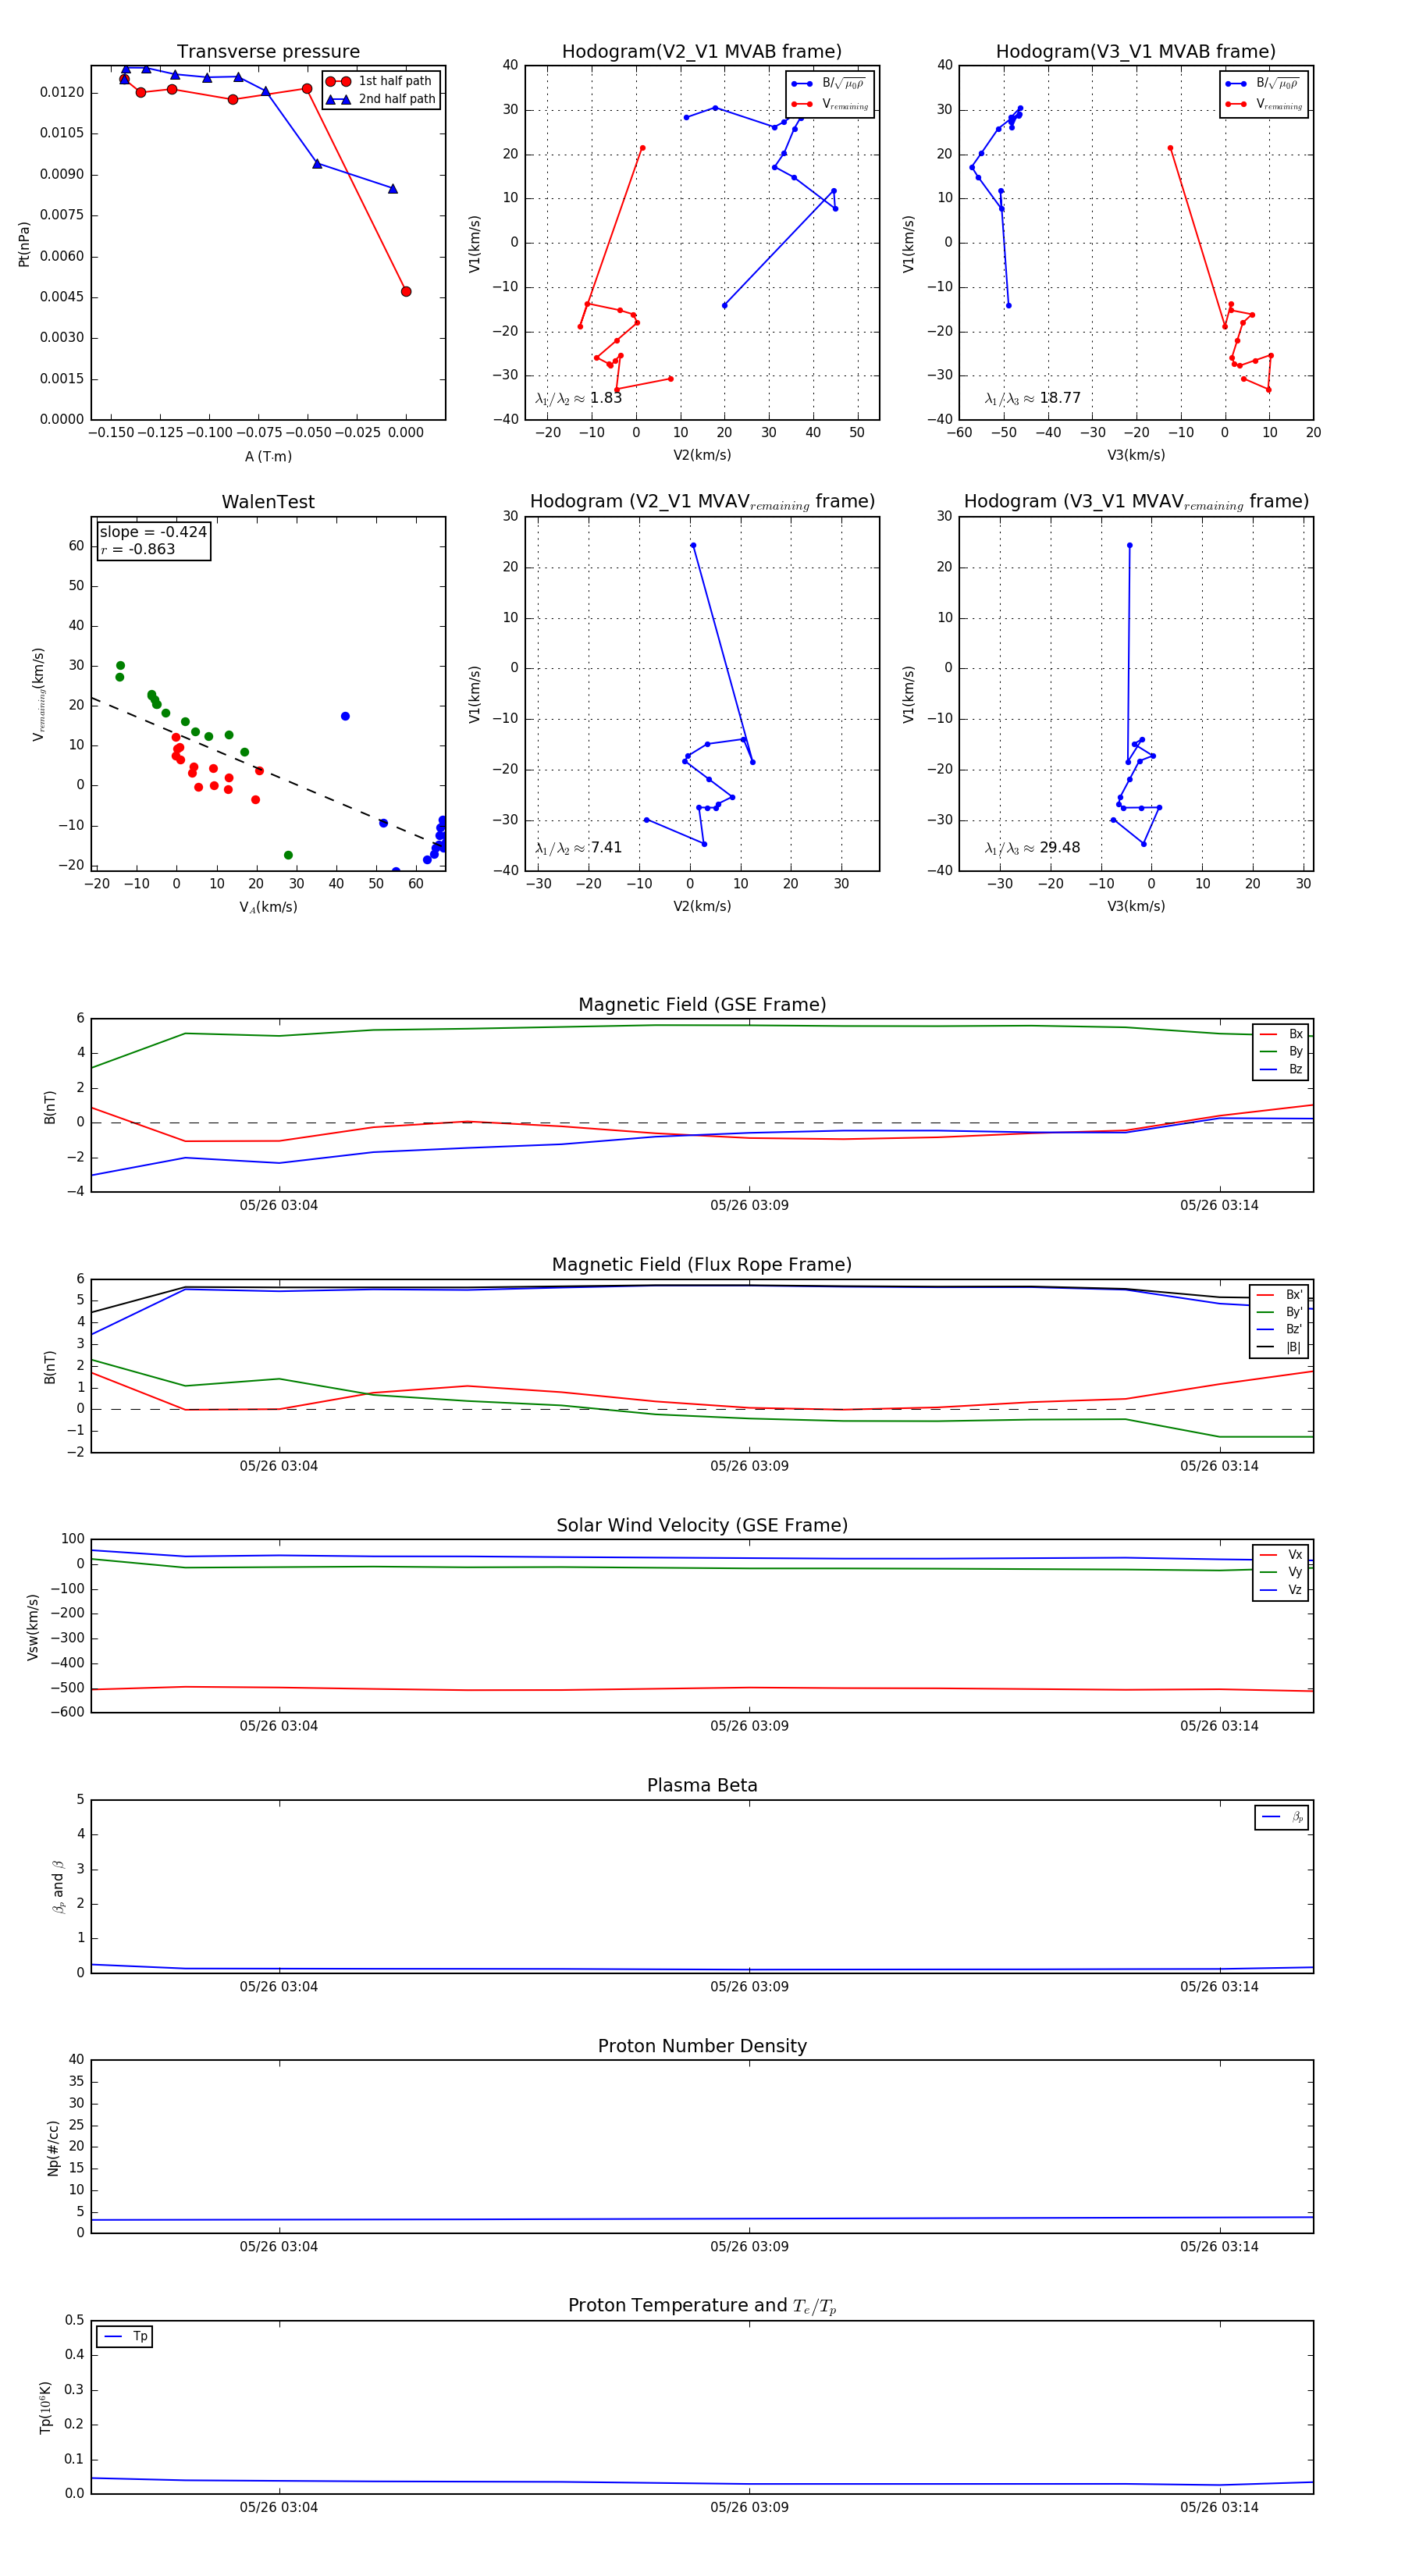Select 'B/√μ0ρ' legend entry in V3_V1 MVAB hodogram
Screen dimensions: 1405x2576
1263,84
